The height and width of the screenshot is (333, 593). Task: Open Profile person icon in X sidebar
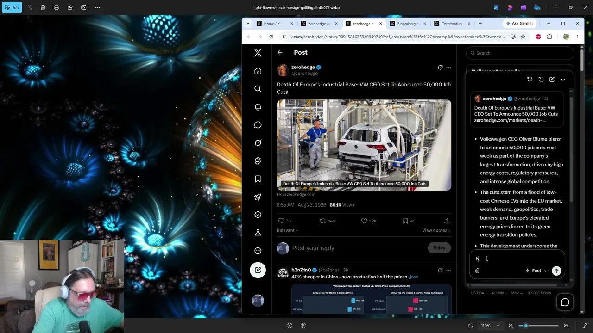[258, 233]
